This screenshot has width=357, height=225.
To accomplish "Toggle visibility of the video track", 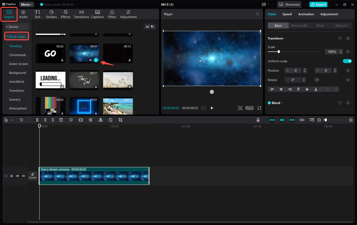I will (17, 176).
